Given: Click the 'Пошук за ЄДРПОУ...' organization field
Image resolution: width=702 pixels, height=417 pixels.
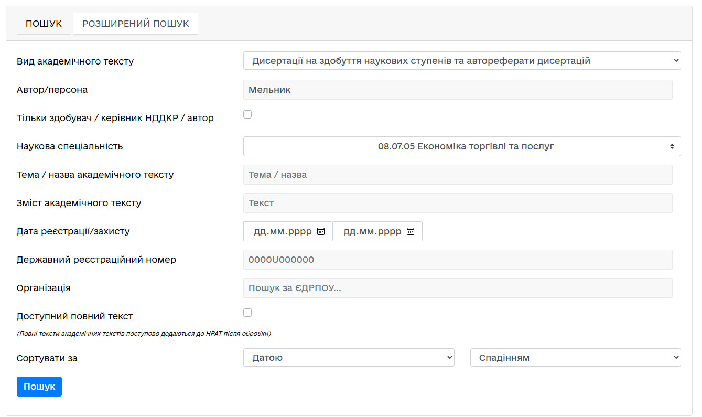Looking at the screenshot, I should tap(457, 288).
